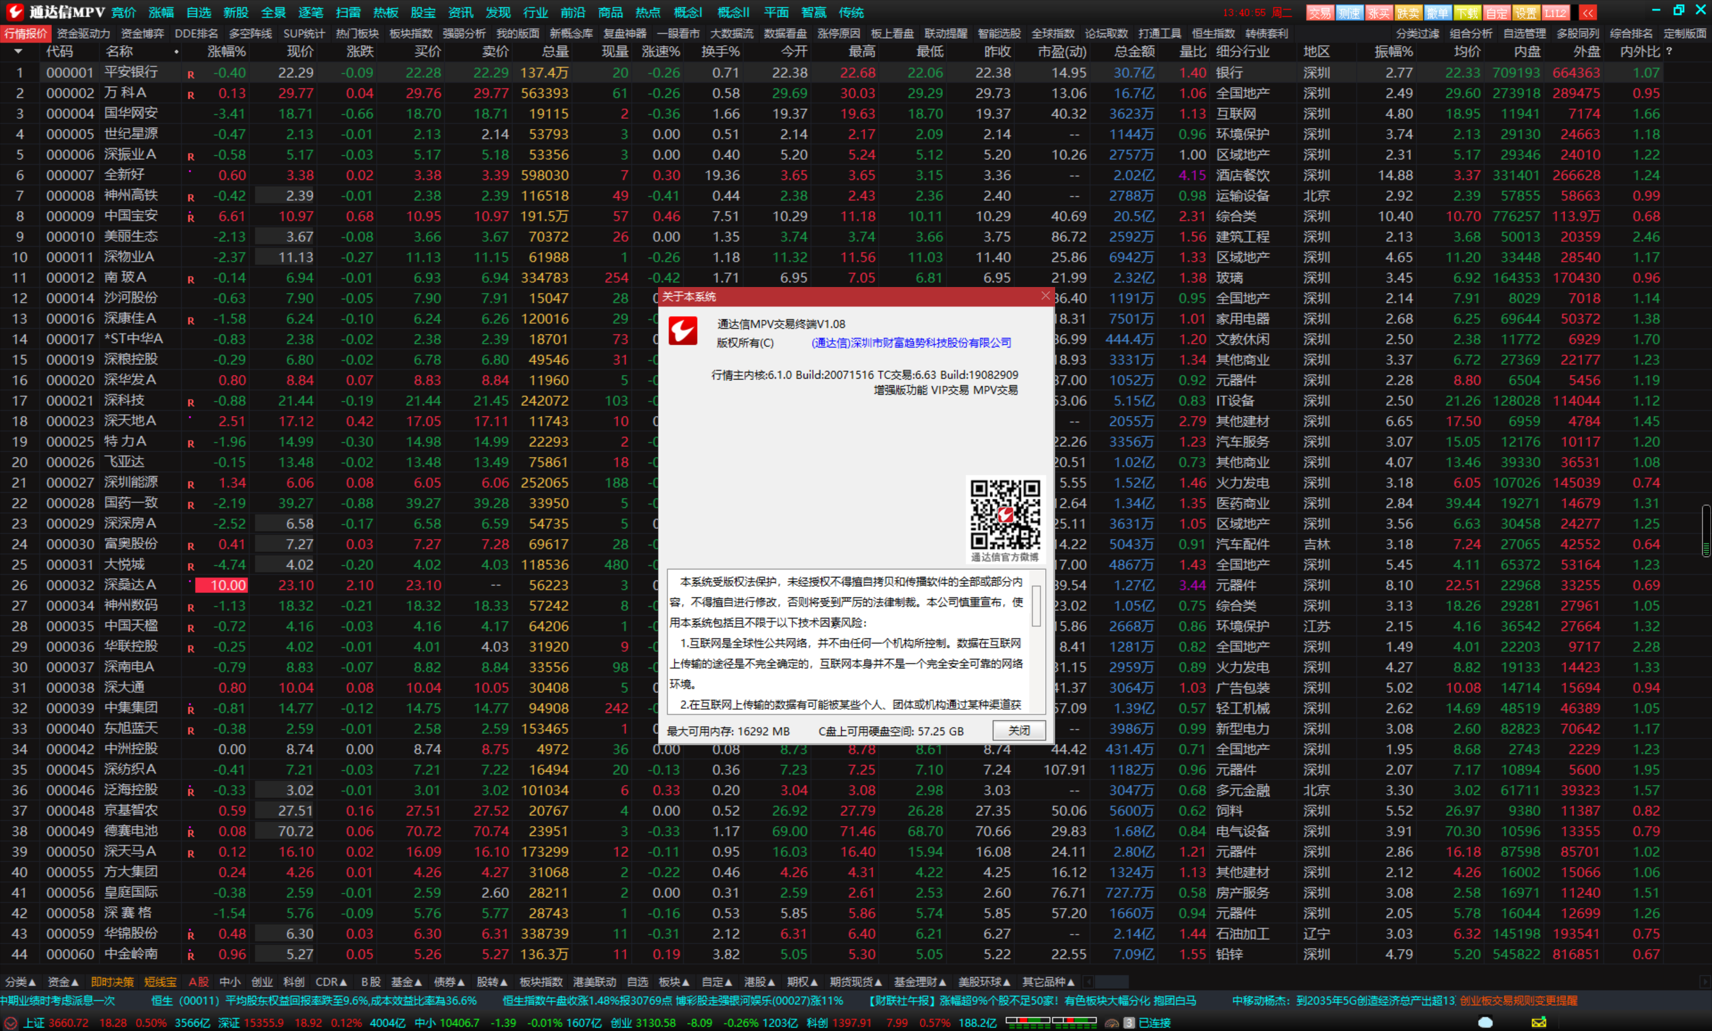Click the R marker next to 中国宝安
1712x1031 pixels.
click(190, 217)
